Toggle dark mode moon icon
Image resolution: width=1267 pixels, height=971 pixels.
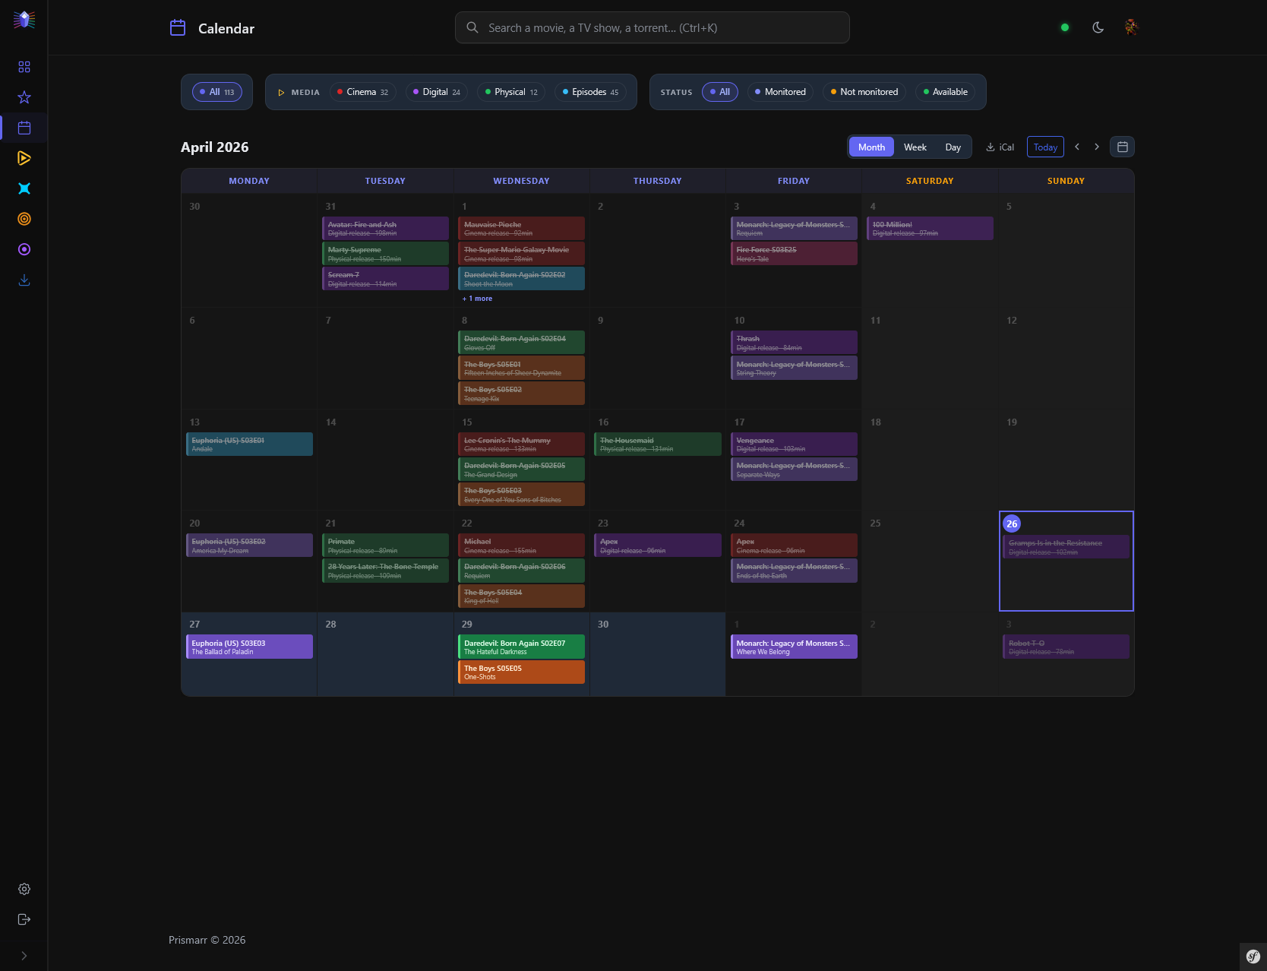coord(1098,27)
